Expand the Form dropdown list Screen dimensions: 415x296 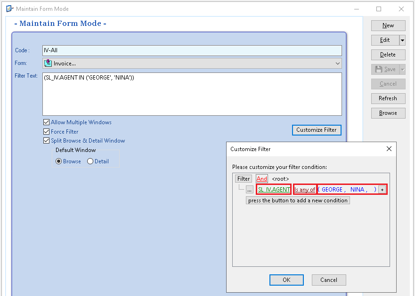(x=337, y=64)
